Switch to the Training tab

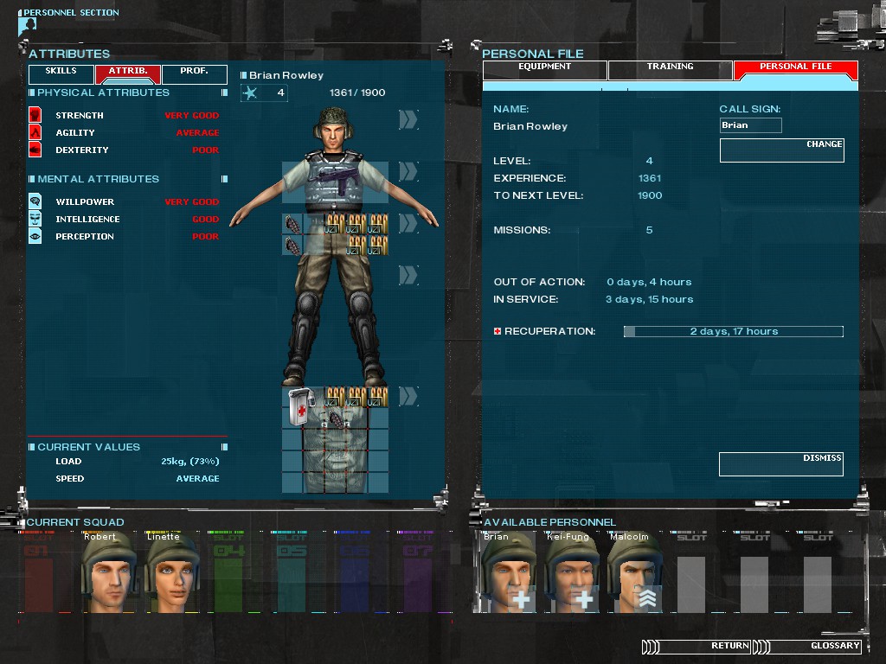[671, 69]
